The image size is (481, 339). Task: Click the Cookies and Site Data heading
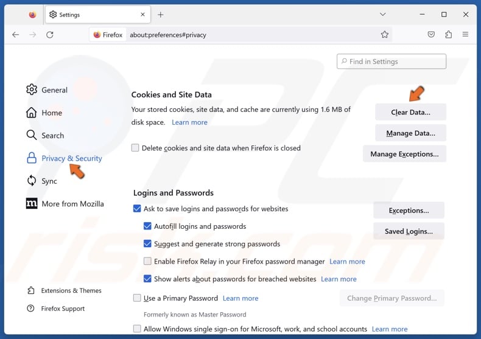[172, 94]
